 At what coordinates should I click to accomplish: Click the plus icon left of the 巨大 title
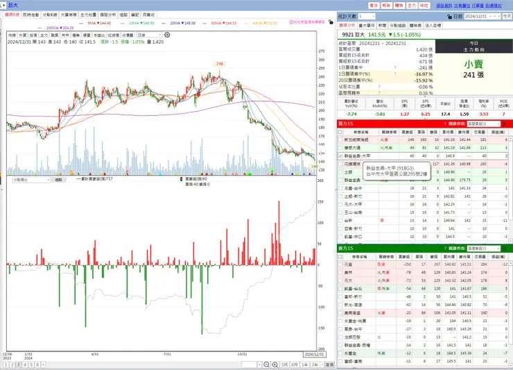click(x=3, y=5)
